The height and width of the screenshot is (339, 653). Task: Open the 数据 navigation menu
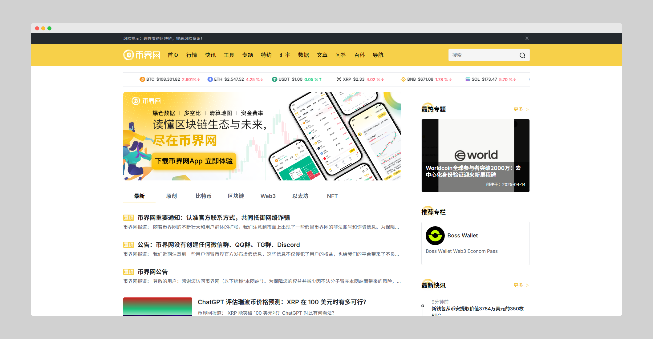point(304,55)
